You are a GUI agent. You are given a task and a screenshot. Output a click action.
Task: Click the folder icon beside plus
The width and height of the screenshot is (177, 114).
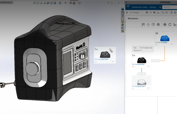point(154,13)
